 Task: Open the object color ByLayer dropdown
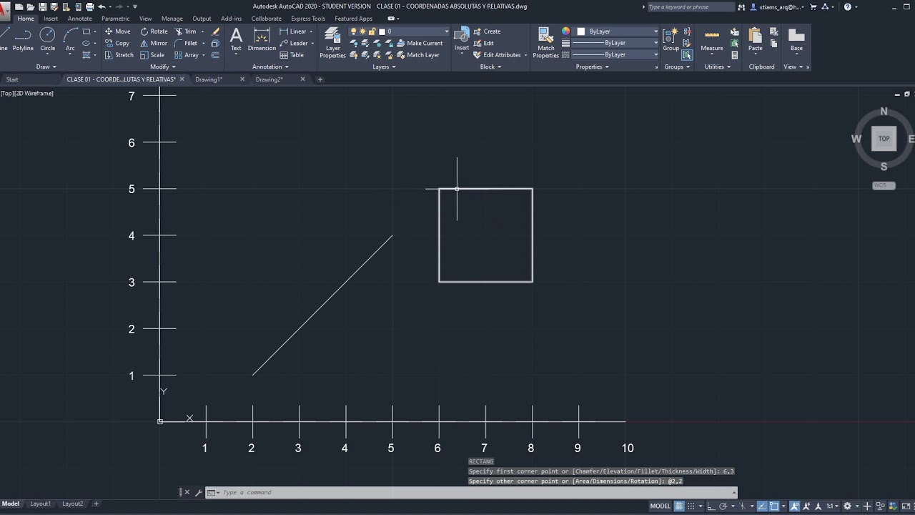coord(617,31)
